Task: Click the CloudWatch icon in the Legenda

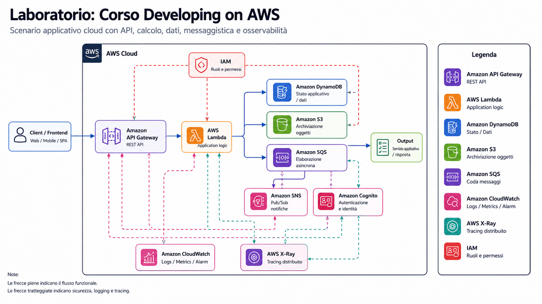Action: click(453, 202)
